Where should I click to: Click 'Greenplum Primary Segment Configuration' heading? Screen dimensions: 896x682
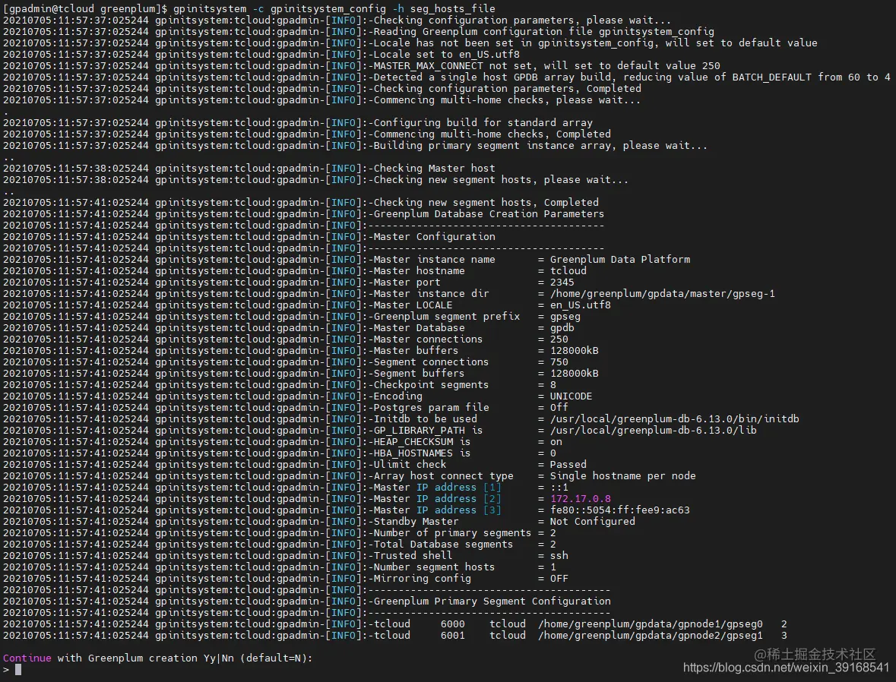492,601
